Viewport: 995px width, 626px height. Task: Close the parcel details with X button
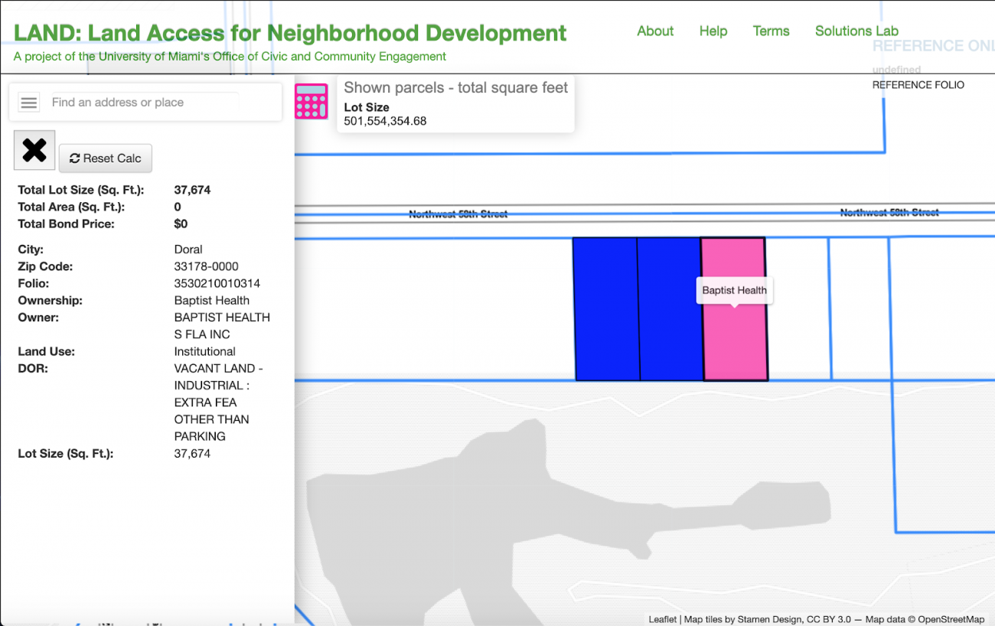click(x=34, y=150)
